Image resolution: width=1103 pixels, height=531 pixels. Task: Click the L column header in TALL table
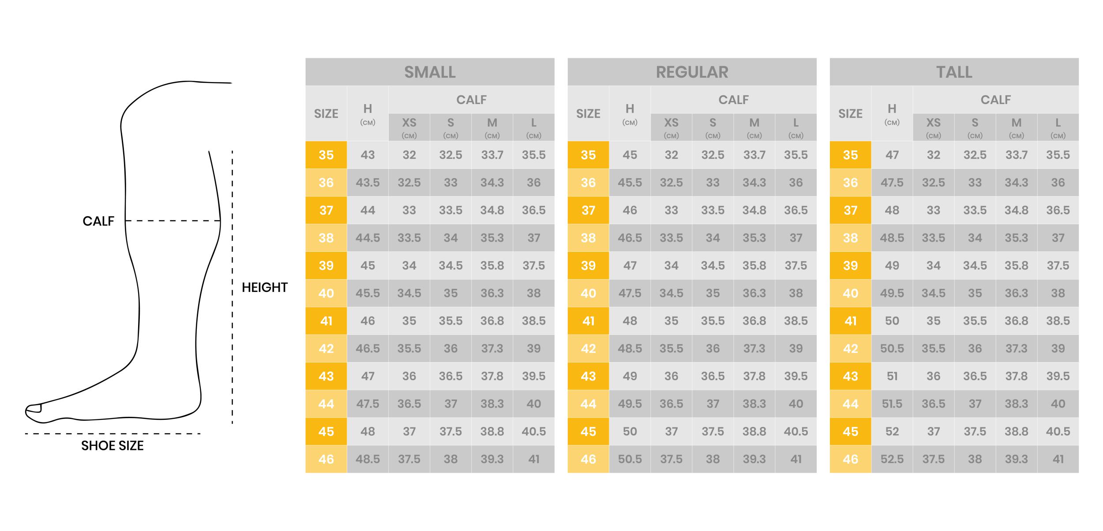click(1058, 127)
